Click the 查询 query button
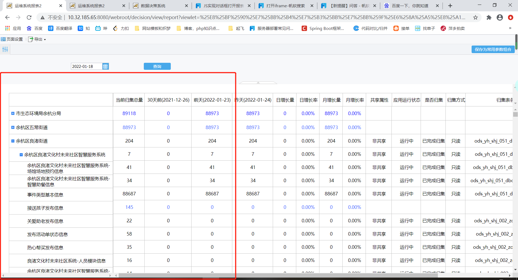 coord(157,66)
